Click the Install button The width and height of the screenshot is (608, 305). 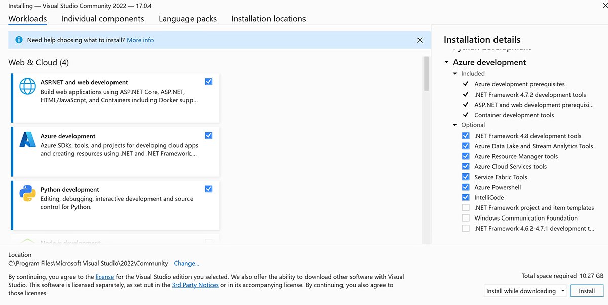click(586, 291)
